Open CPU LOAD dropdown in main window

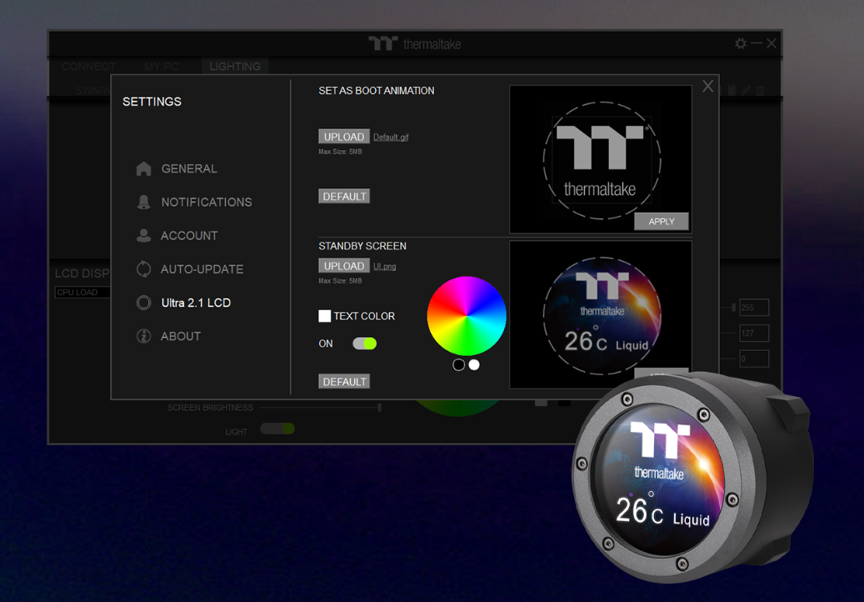pyautogui.click(x=82, y=292)
